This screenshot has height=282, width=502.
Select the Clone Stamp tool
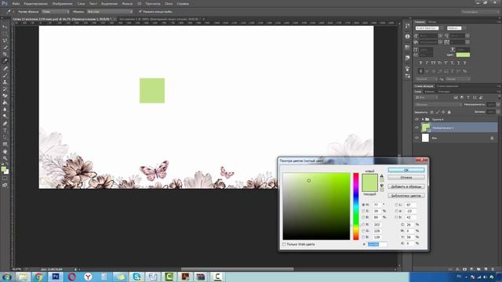click(5, 81)
